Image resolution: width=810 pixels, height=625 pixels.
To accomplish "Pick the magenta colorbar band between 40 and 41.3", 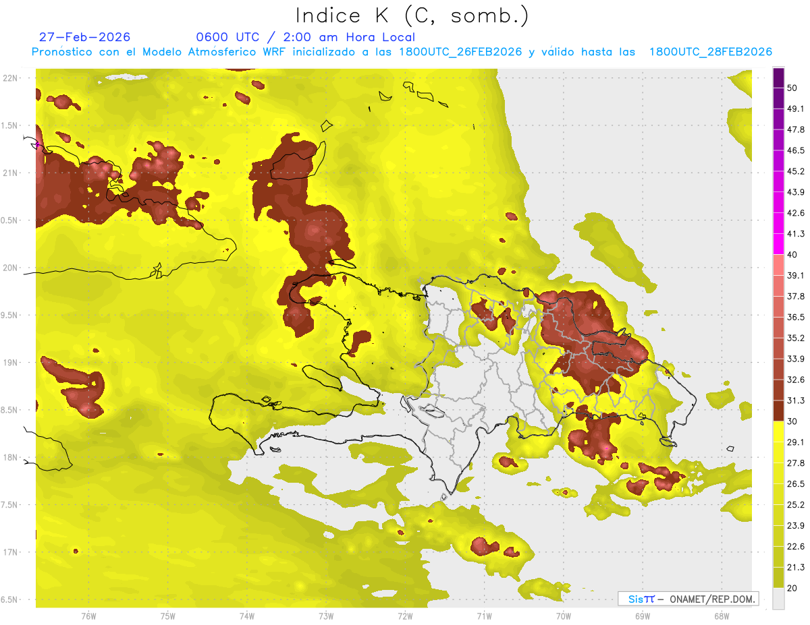I will tap(778, 244).
